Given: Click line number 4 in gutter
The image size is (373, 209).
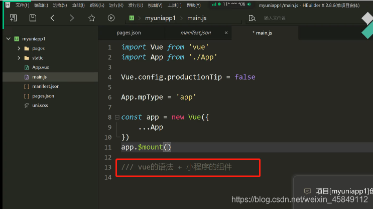Looking at the screenshot, I should 109,77.
